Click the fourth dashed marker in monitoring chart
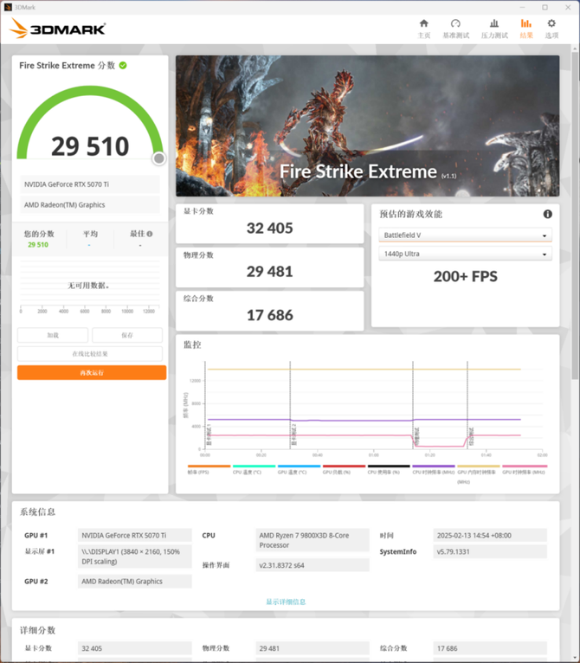 467,405
